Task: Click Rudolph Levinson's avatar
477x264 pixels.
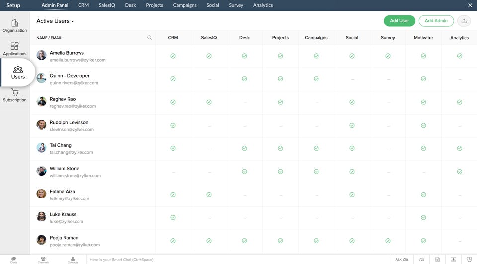Action: click(x=41, y=125)
